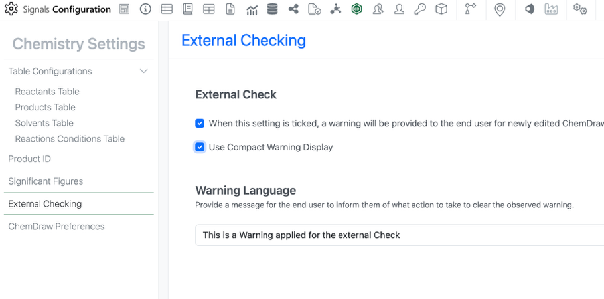Open the chart analytics icon
Viewport: 604px width, 299px height.
coord(252,10)
